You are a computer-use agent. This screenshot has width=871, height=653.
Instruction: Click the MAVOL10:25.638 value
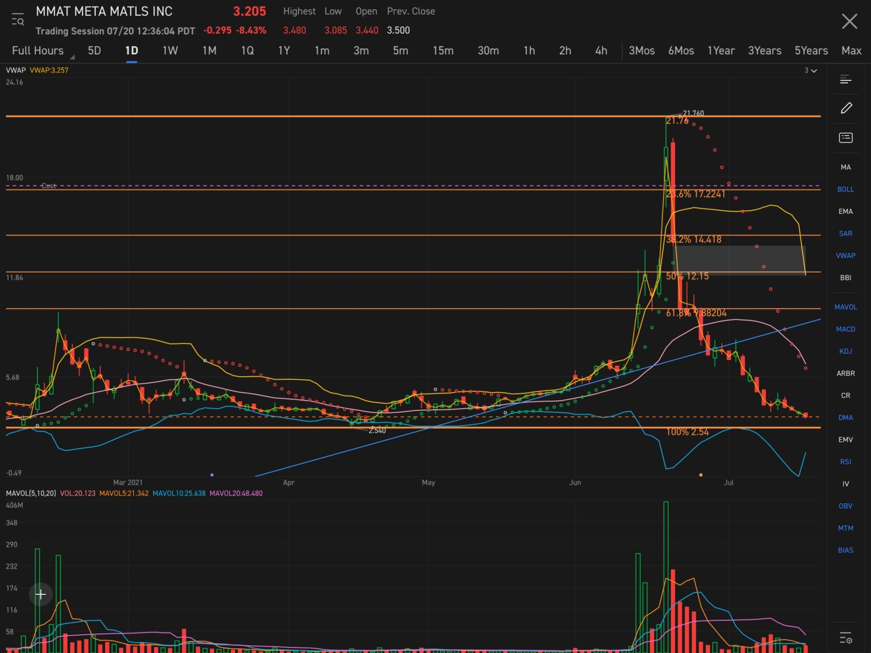(x=179, y=494)
